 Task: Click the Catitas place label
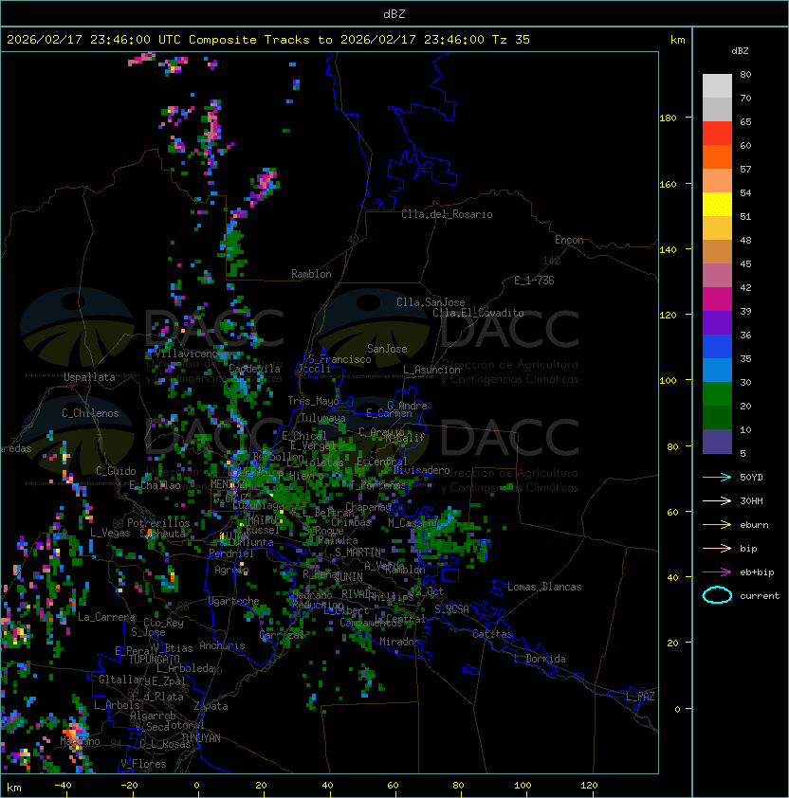tap(492, 634)
